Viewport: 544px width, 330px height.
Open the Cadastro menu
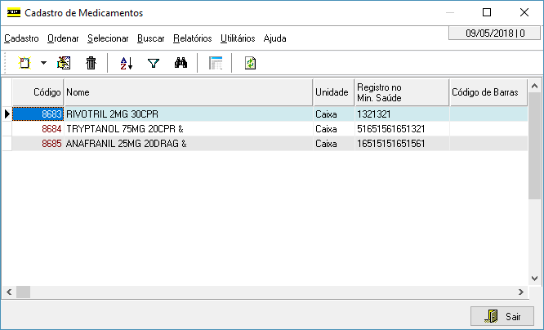point(21,38)
